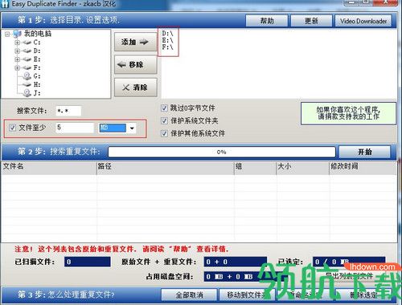Select the H: drive icon

pos(27,85)
